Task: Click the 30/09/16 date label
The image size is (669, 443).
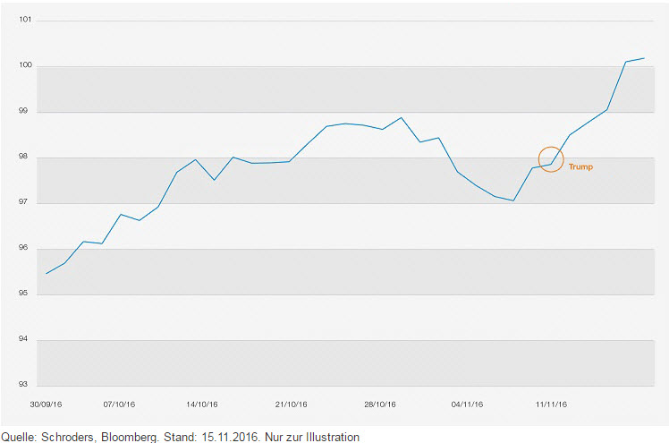Action: [x=45, y=405]
